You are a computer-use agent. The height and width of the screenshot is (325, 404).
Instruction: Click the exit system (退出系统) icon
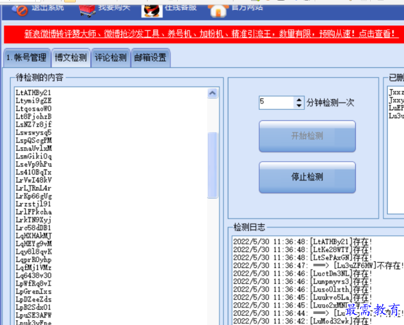point(20,10)
